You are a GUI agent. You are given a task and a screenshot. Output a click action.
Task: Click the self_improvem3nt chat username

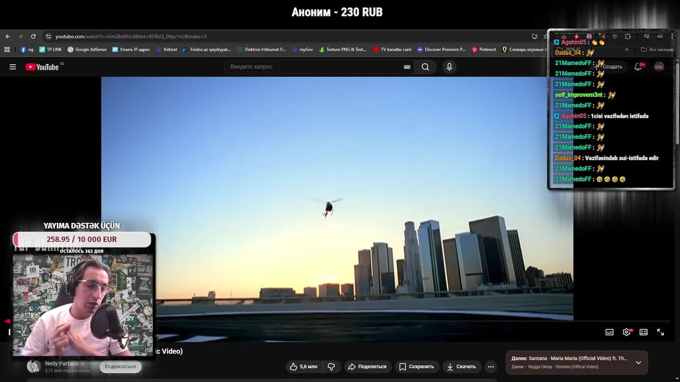[579, 95]
